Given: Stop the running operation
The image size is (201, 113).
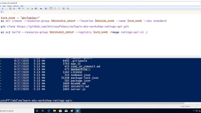Looking at the screenshot, I should [36, 8].
